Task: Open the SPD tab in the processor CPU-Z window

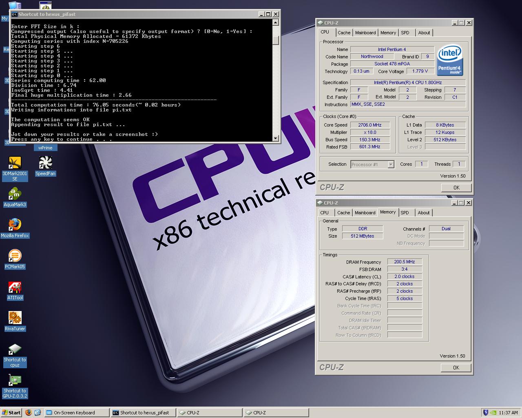Action: [405, 33]
